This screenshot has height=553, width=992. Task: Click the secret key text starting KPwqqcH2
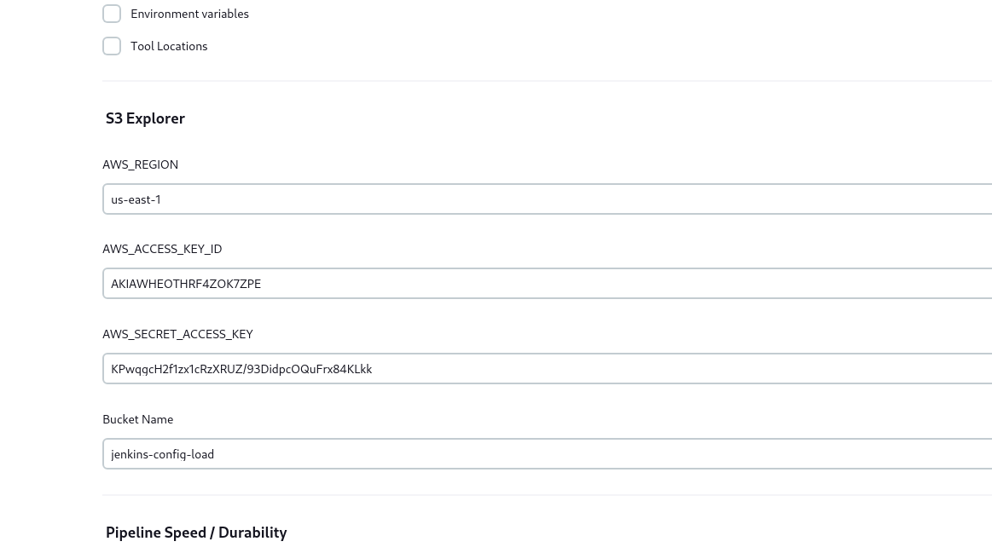point(241,369)
